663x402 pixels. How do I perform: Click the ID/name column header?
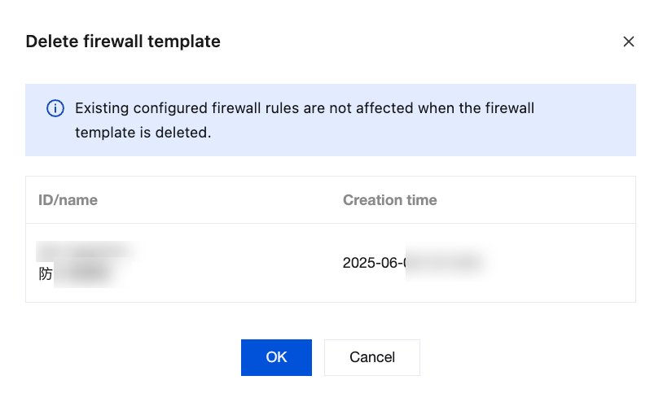68,200
